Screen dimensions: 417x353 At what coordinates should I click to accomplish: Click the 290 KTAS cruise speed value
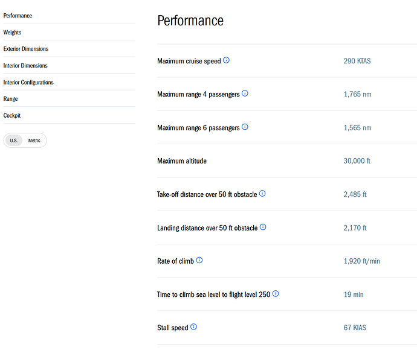[x=357, y=61]
